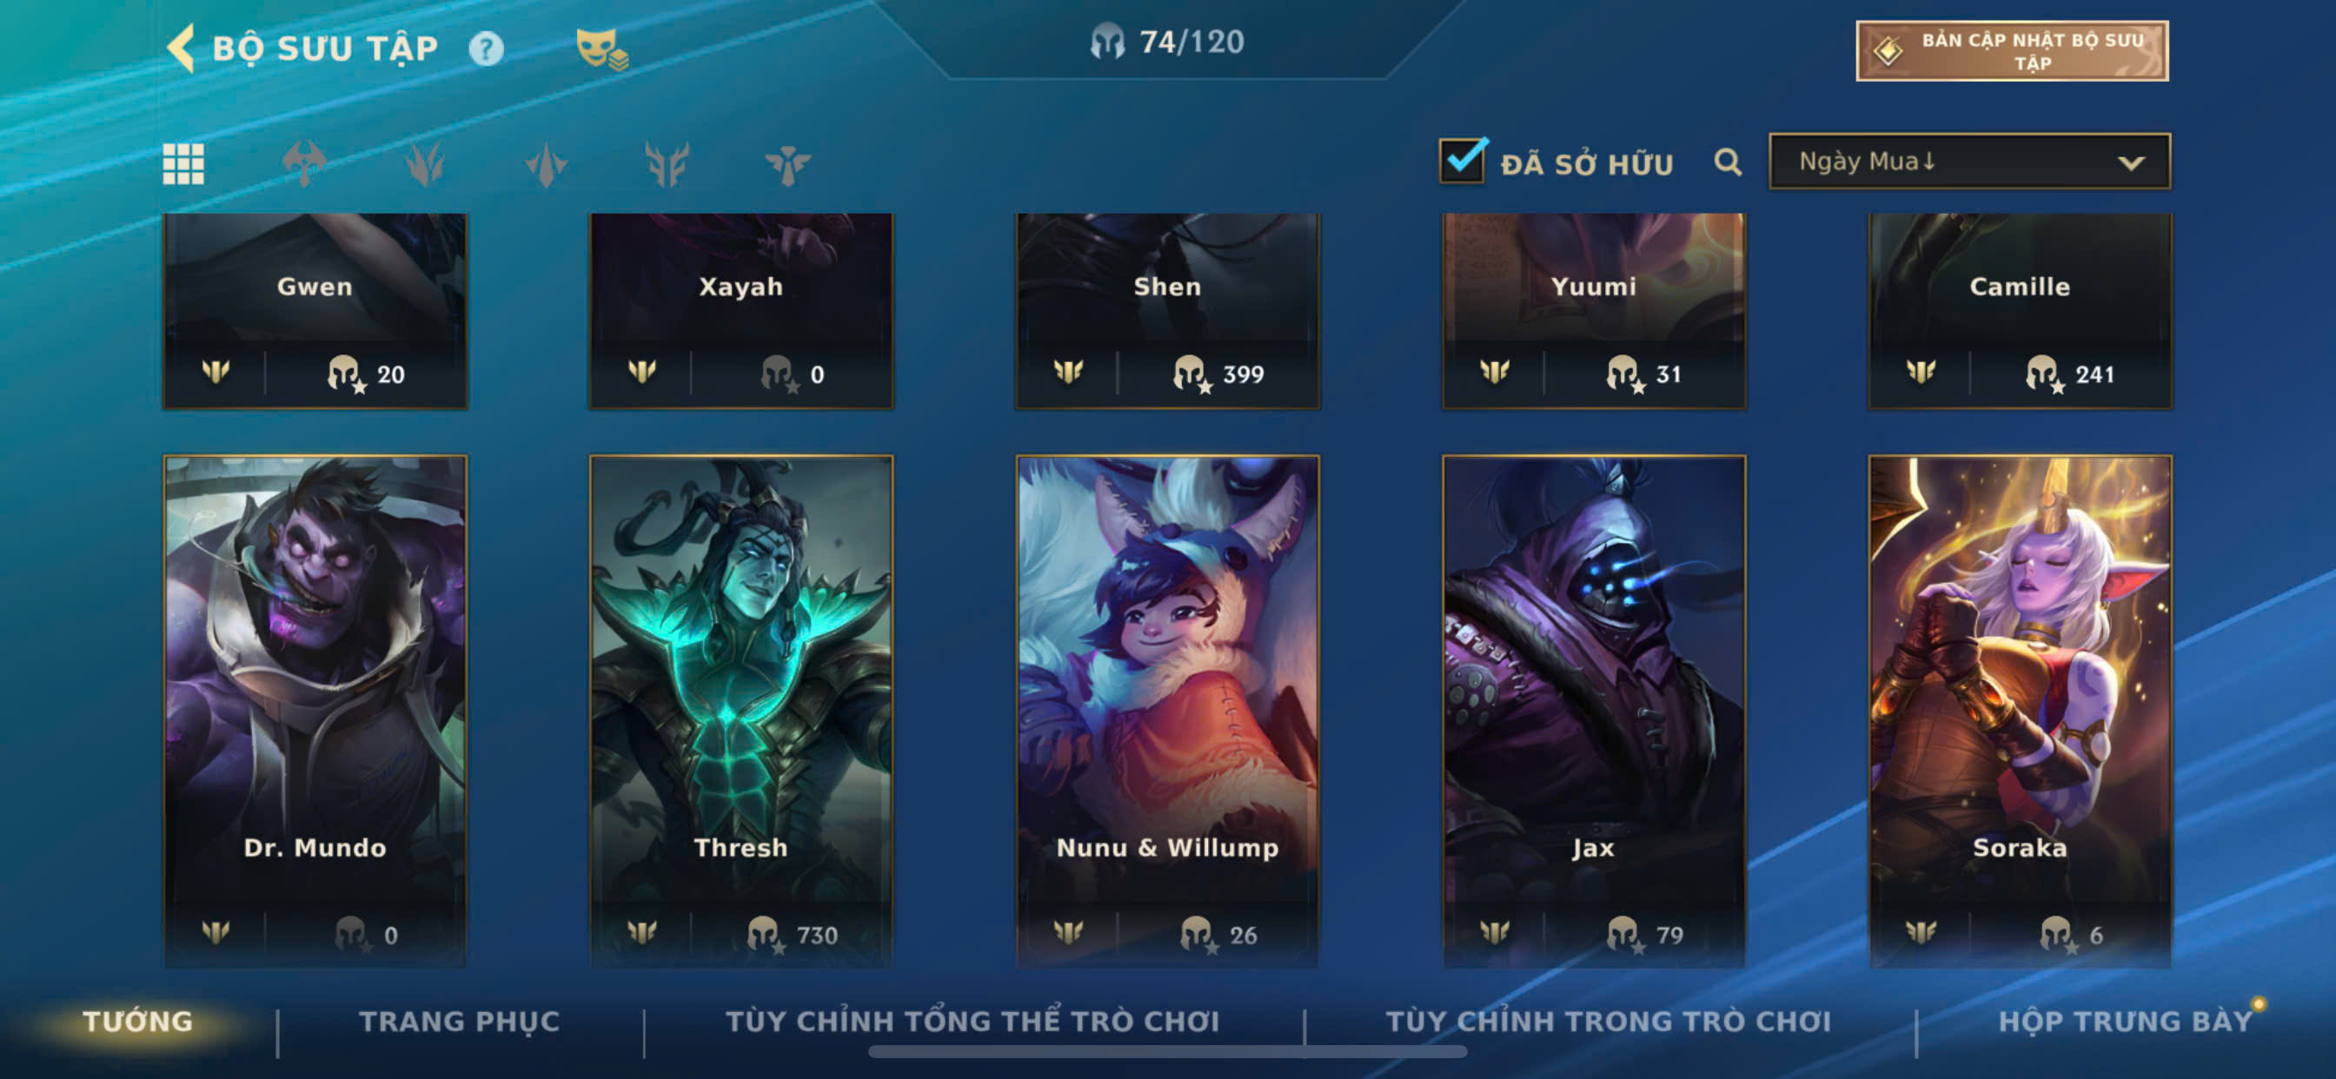2336x1079 pixels.
Task: Click the bottom horizontal scroll bar
Action: pos(1167,1052)
